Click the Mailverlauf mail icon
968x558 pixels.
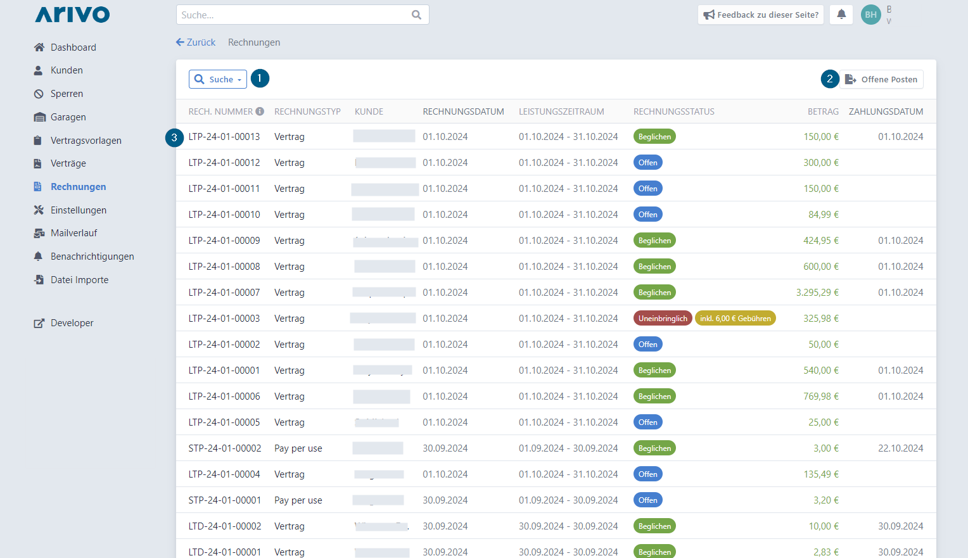pyautogui.click(x=39, y=233)
